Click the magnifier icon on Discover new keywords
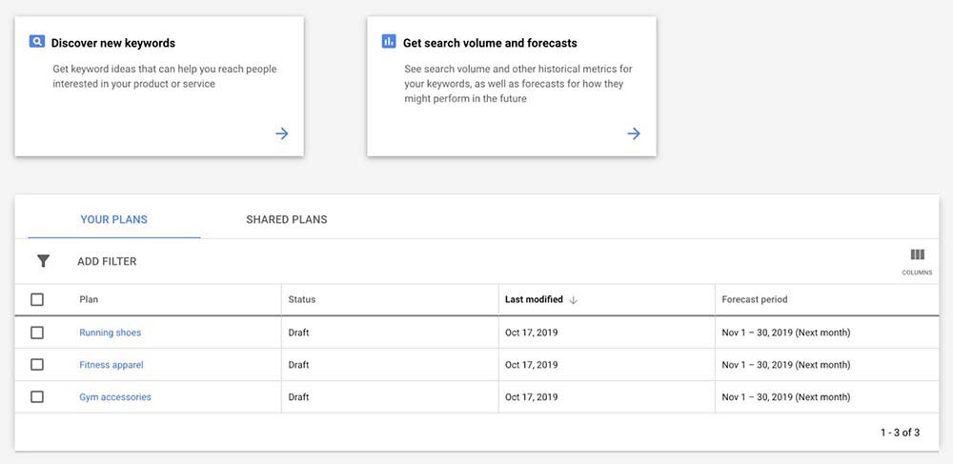953x464 pixels. tap(37, 42)
